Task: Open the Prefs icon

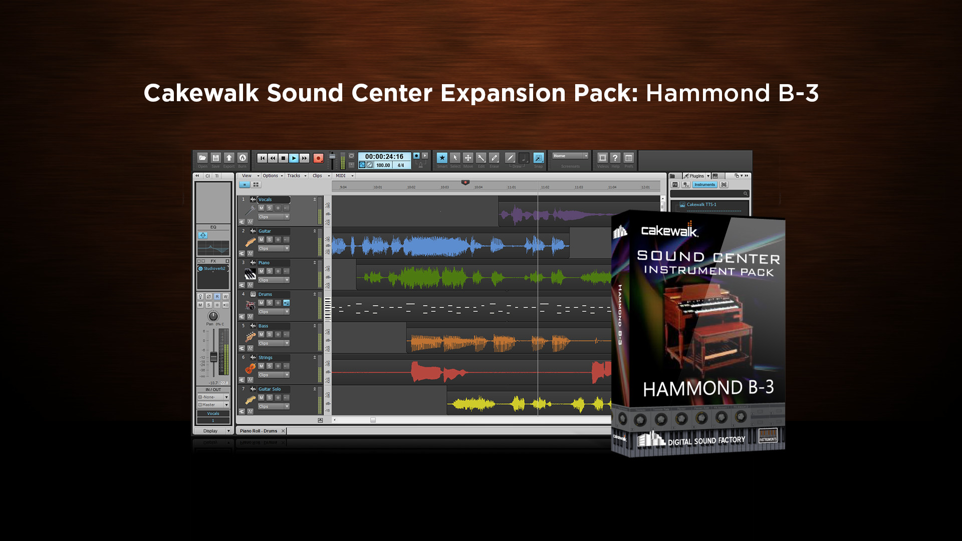Action: (628, 158)
